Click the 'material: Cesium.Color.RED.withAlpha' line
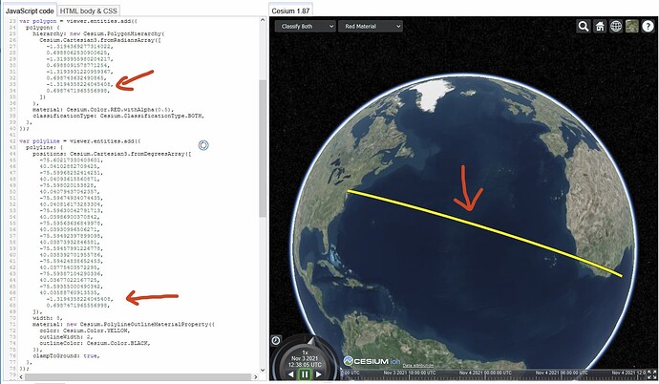 (x=103, y=109)
